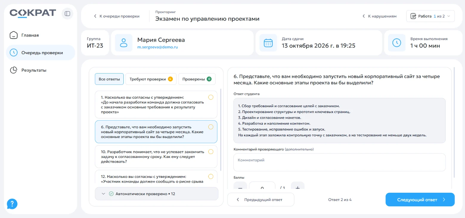Click the score value input field
This screenshot has height=218, width=465.
pyautogui.click(x=262, y=185)
